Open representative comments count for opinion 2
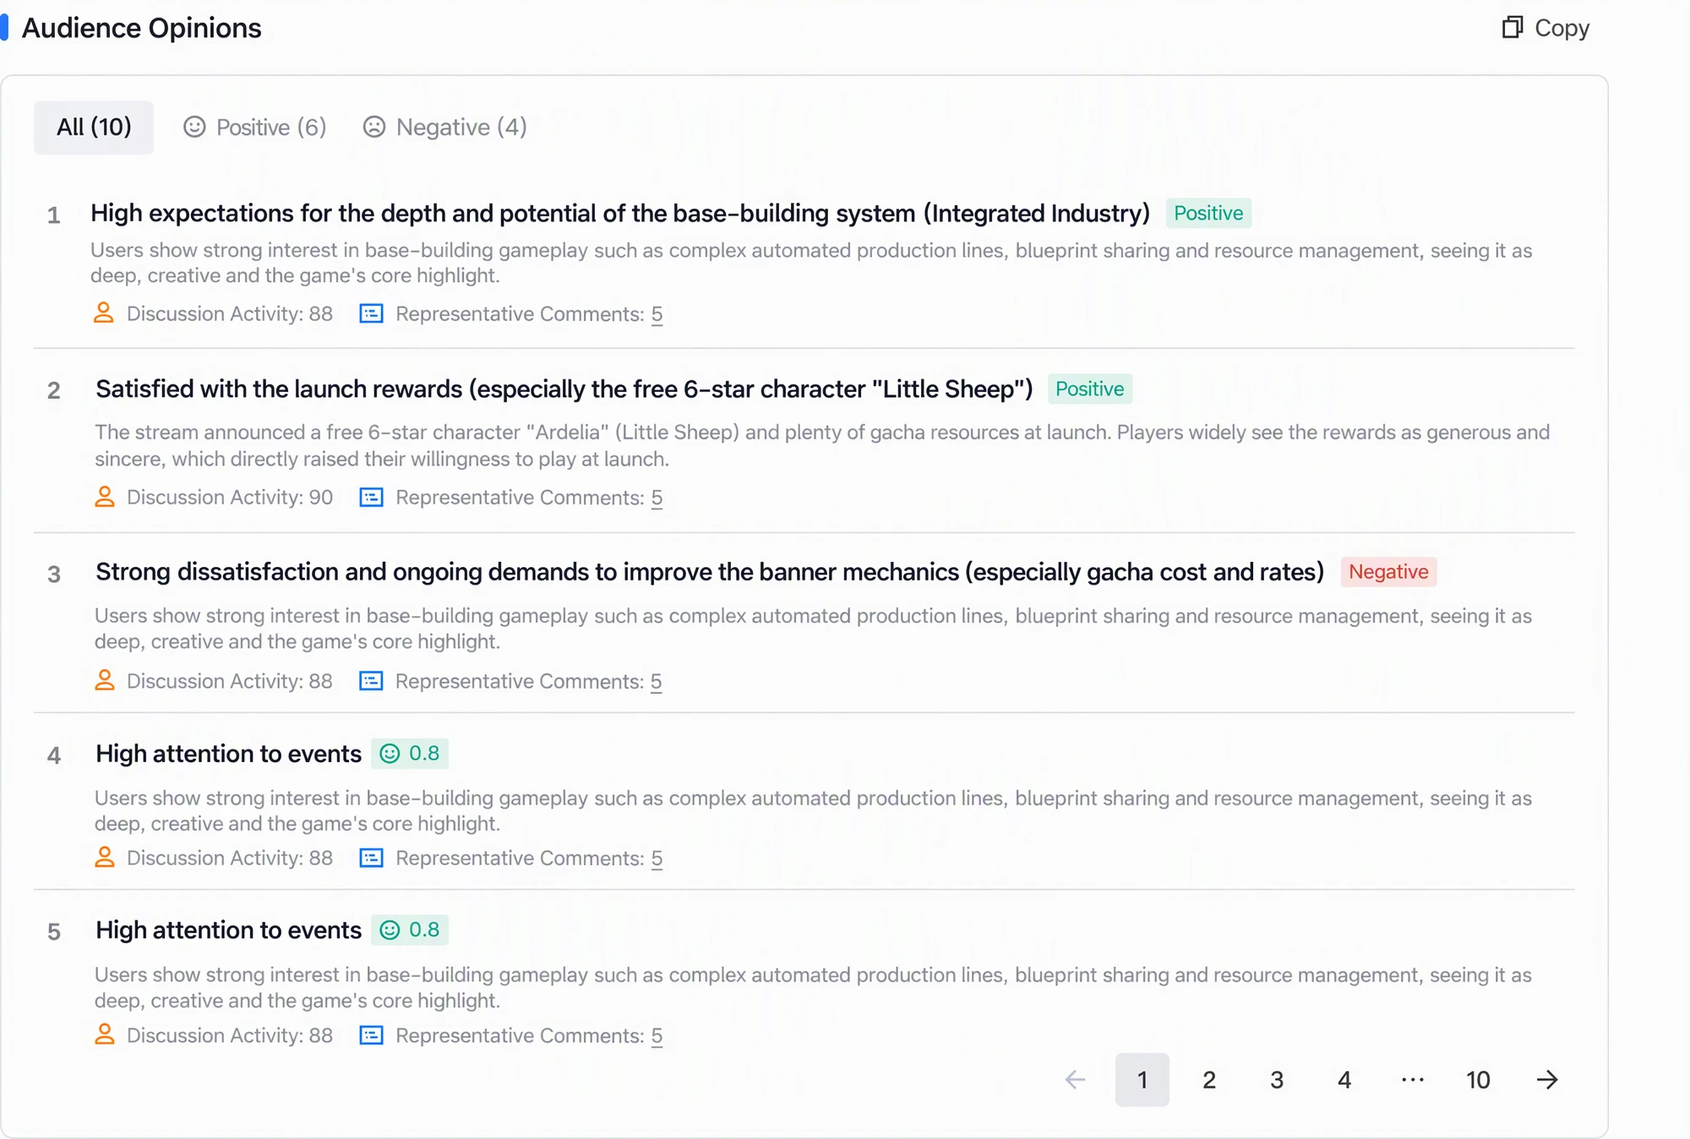This screenshot has width=1690, height=1139. tap(657, 498)
